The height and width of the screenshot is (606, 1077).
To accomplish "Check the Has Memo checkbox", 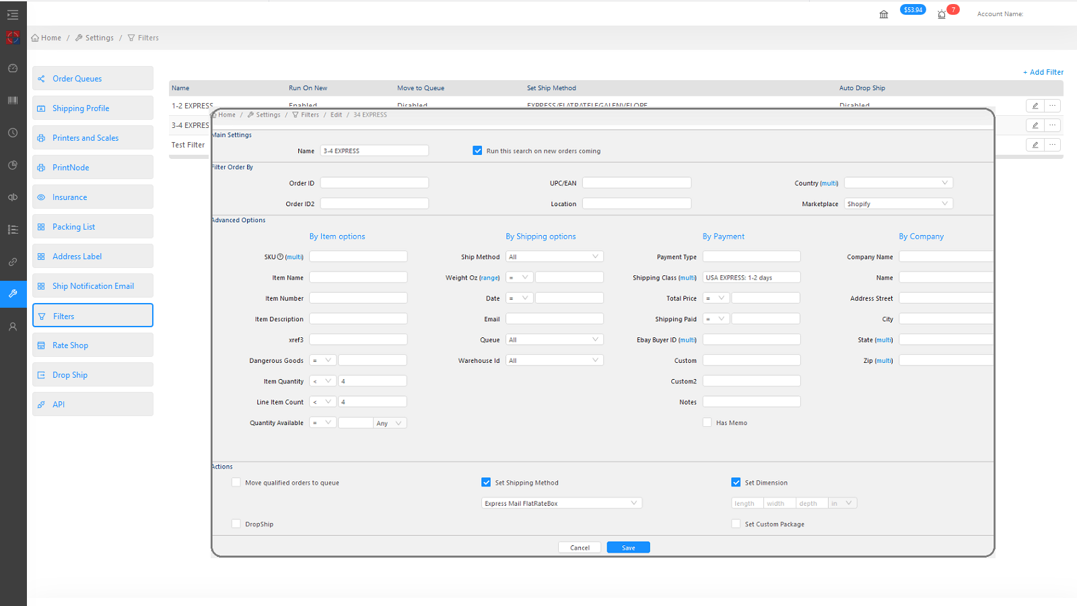I will (x=707, y=422).
